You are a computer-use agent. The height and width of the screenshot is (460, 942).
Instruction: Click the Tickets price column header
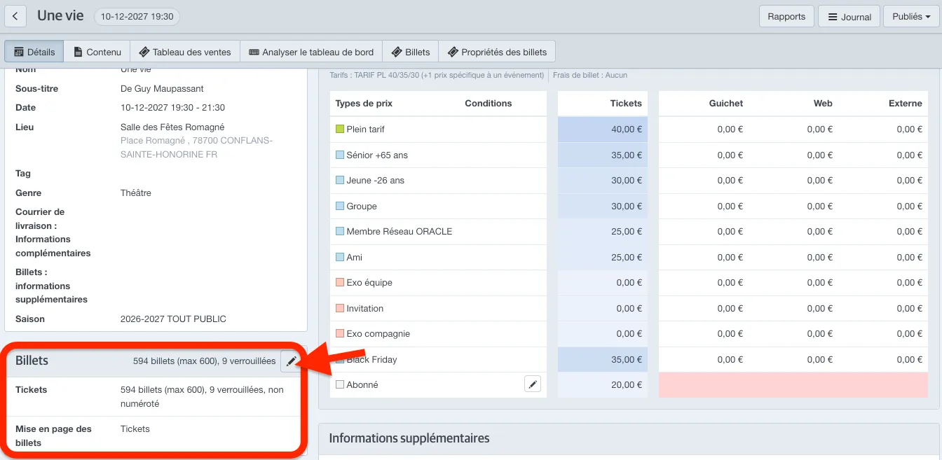pyautogui.click(x=626, y=103)
